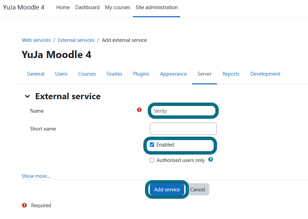The height and width of the screenshot is (219, 308).
Task: Switch to the Courses tab
Action: point(87,74)
